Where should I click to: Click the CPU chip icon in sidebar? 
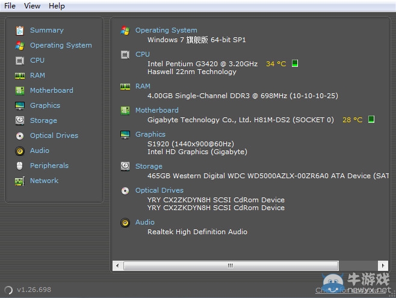click(20, 61)
